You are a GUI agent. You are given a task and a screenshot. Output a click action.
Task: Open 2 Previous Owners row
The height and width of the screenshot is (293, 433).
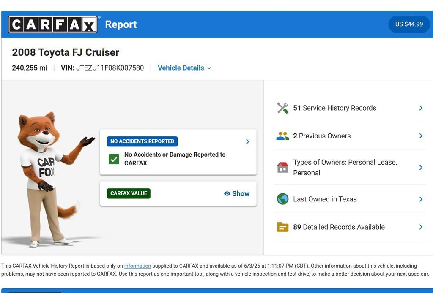tap(350, 136)
